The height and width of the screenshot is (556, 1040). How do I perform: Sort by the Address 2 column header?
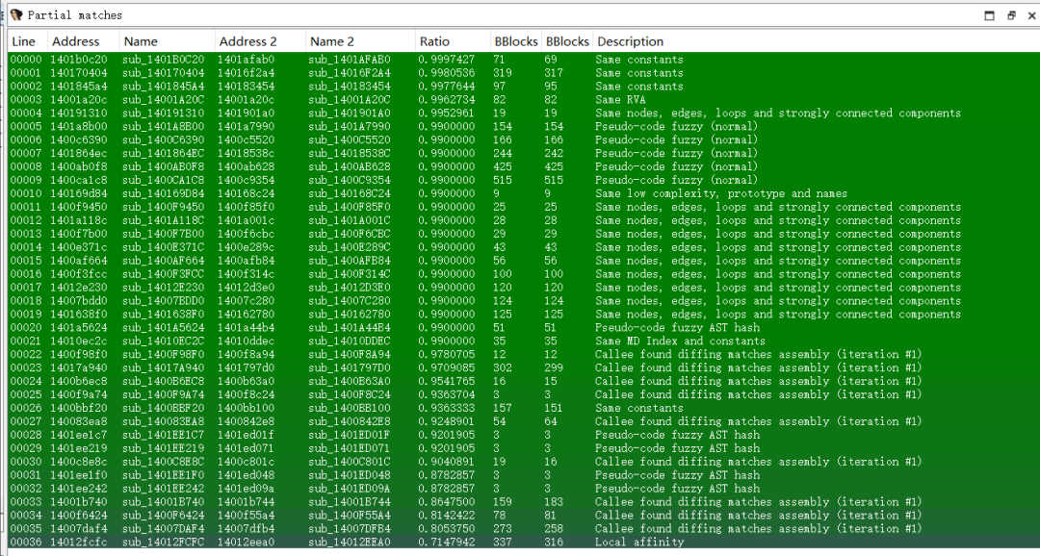(x=247, y=41)
